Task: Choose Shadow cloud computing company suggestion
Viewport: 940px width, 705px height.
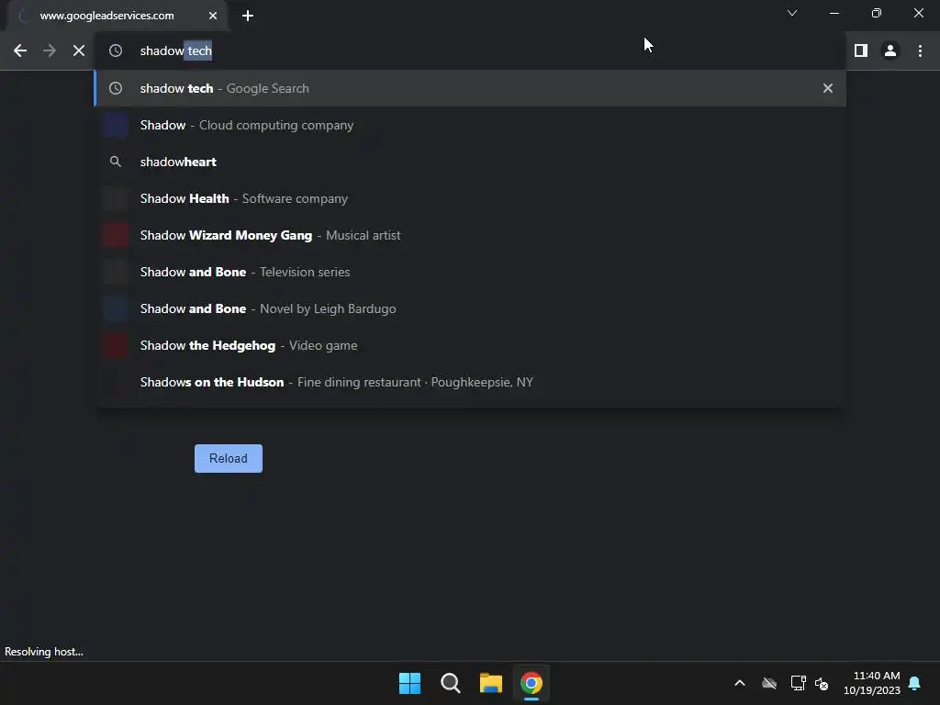Action: pyautogui.click(x=470, y=125)
